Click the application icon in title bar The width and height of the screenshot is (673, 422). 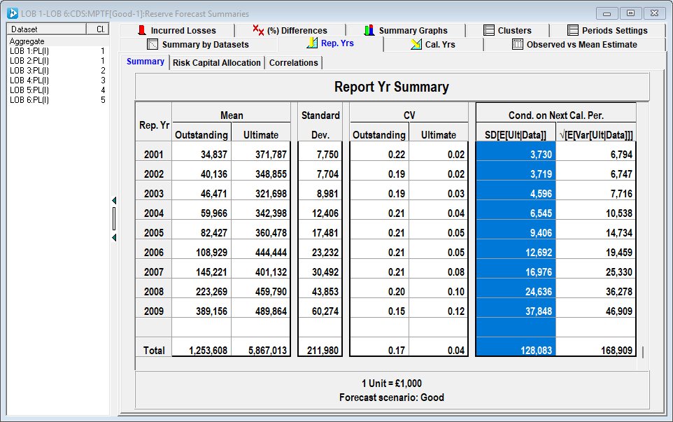(x=13, y=13)
